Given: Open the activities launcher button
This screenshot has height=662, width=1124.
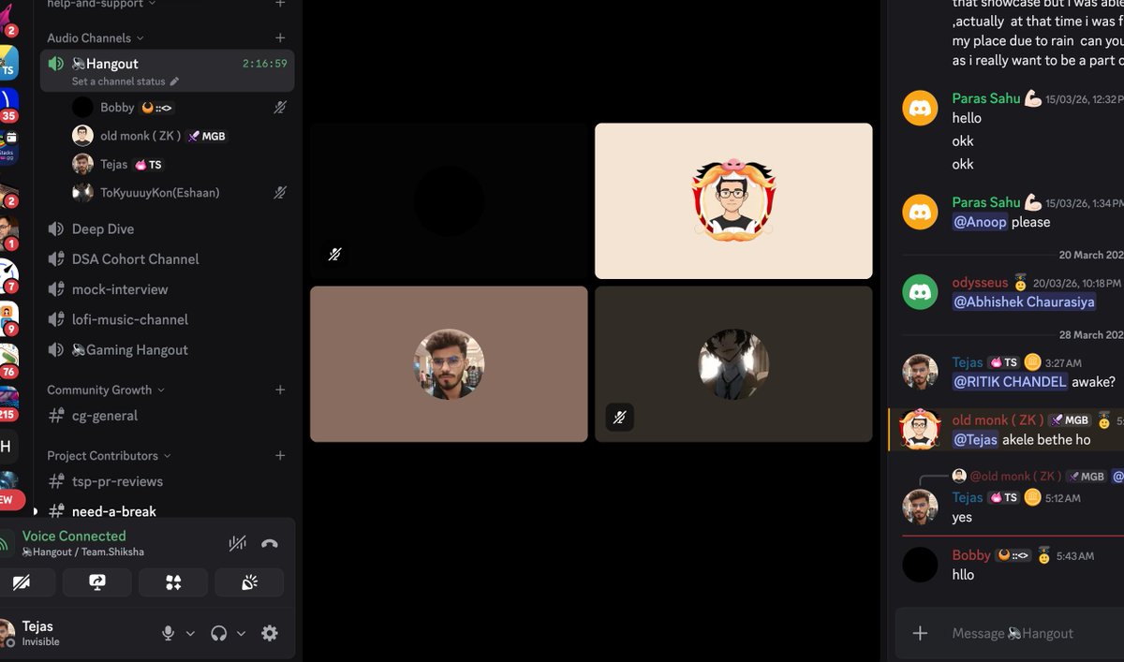Looking at the screenshot, I should pos(173,582).
